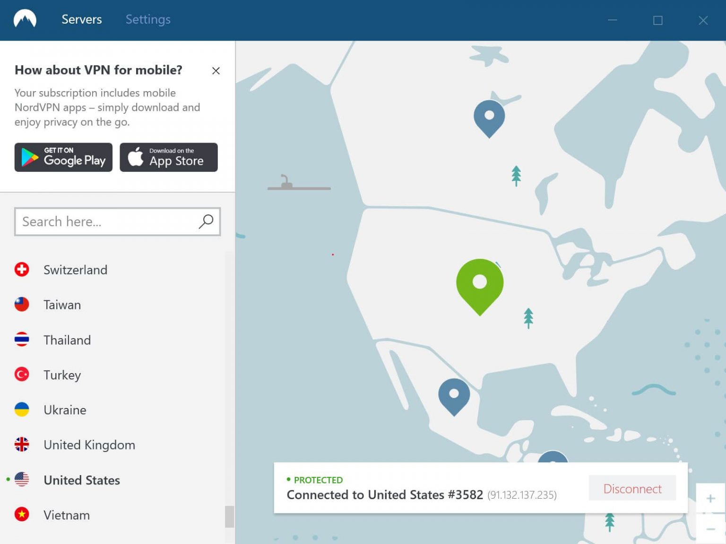726x544 pixels.
Task: Connect to Turkey in the list
Action: [62, 375]
